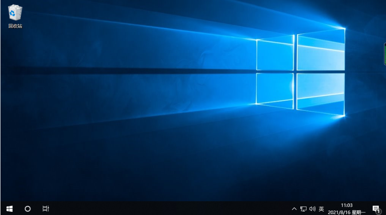Open Cortana search circle on taskbar
Screen dimensions: 386x215
click(28, 209)
